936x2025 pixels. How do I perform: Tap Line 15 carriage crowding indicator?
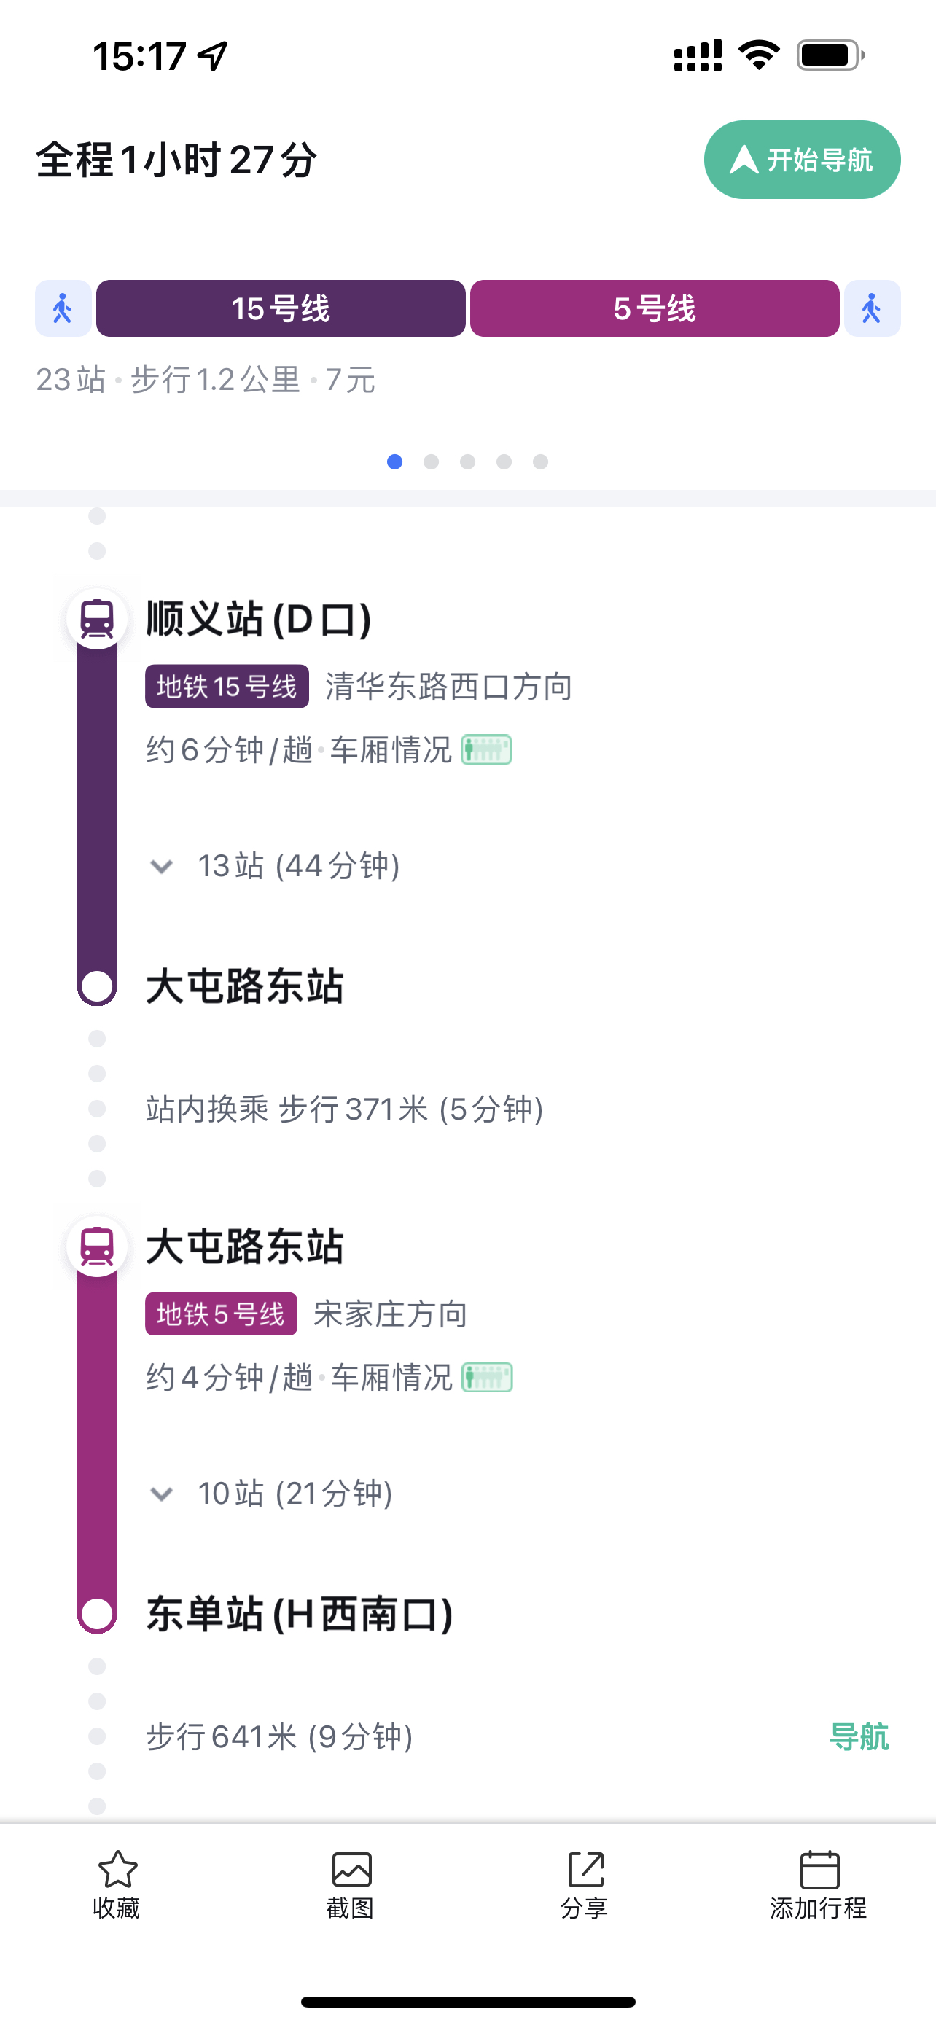coord(486,750)
